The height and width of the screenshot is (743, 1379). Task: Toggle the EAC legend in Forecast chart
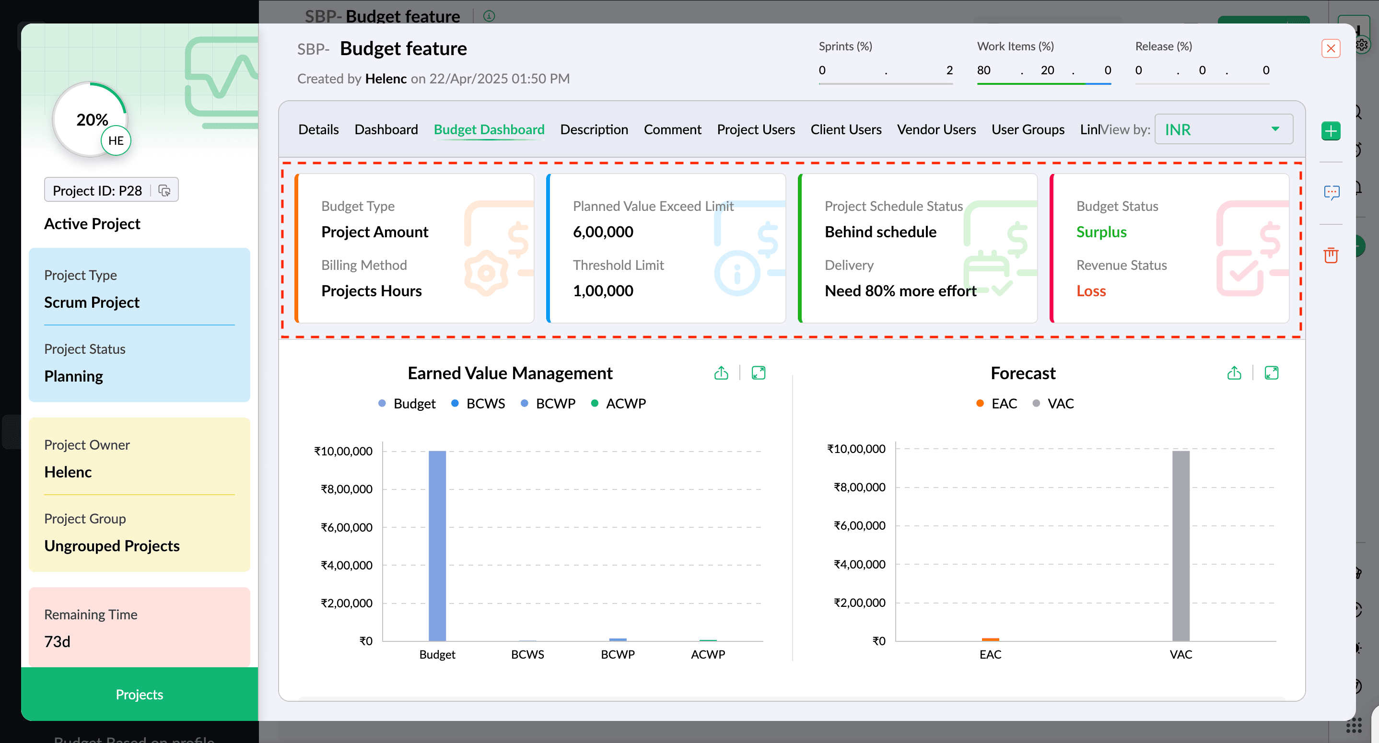coord(996,404)
